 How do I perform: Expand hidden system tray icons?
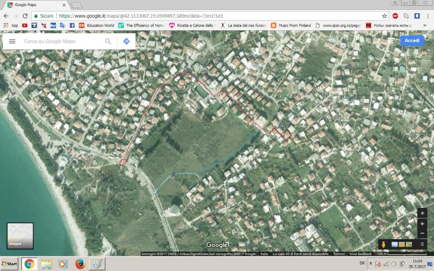point(370,263)
